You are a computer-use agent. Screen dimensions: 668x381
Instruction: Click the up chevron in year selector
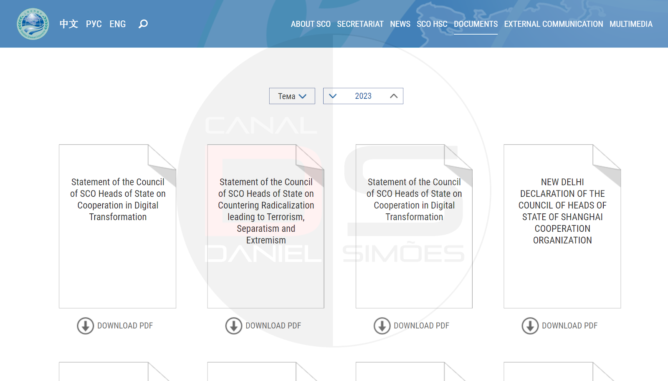click(394, 96)
